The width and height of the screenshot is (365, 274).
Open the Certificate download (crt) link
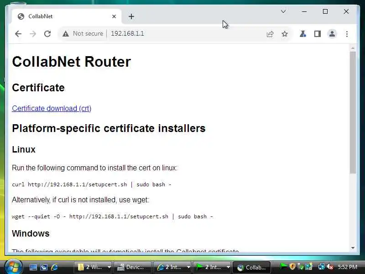point(52,108)
